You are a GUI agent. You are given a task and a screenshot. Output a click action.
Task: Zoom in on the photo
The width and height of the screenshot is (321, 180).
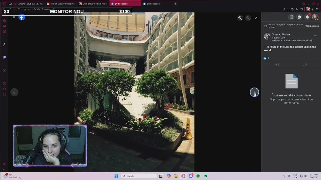pyautogui.click(x=240, y=18)
